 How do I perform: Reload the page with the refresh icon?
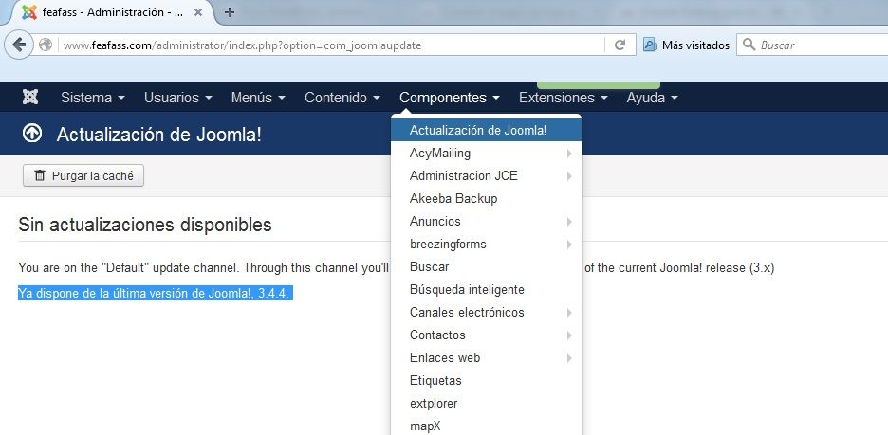click(x=620, y=45)
